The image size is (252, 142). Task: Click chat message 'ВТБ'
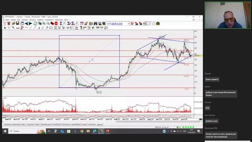[x=208, y=108]
